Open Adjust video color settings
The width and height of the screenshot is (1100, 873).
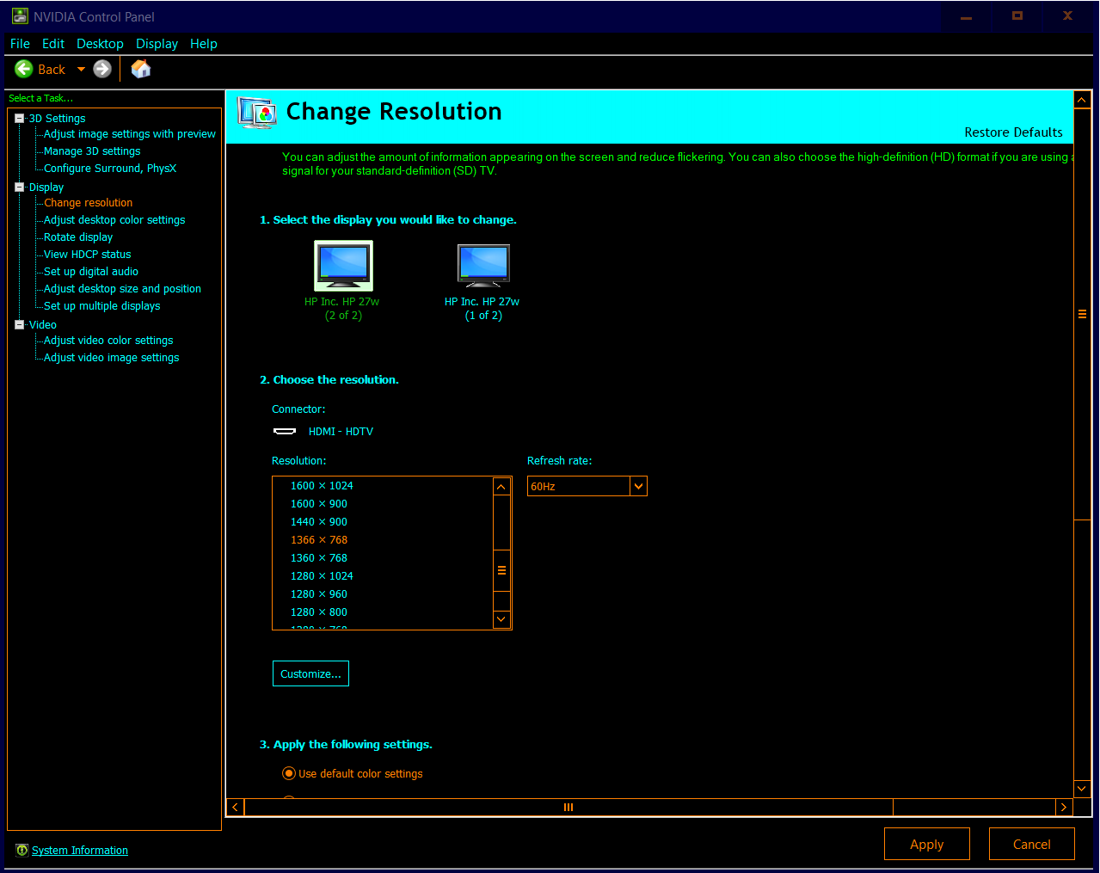tap(108, 341)
